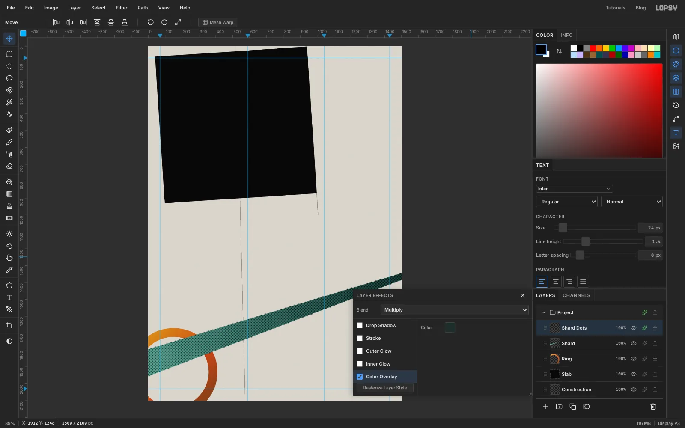
Task: Select the Crop tool
Action: coord(9,325)
